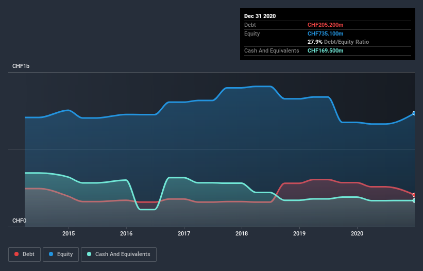
Task: Click Cash And Equivalents label in tooltip
Action: (x=272, y=50)
